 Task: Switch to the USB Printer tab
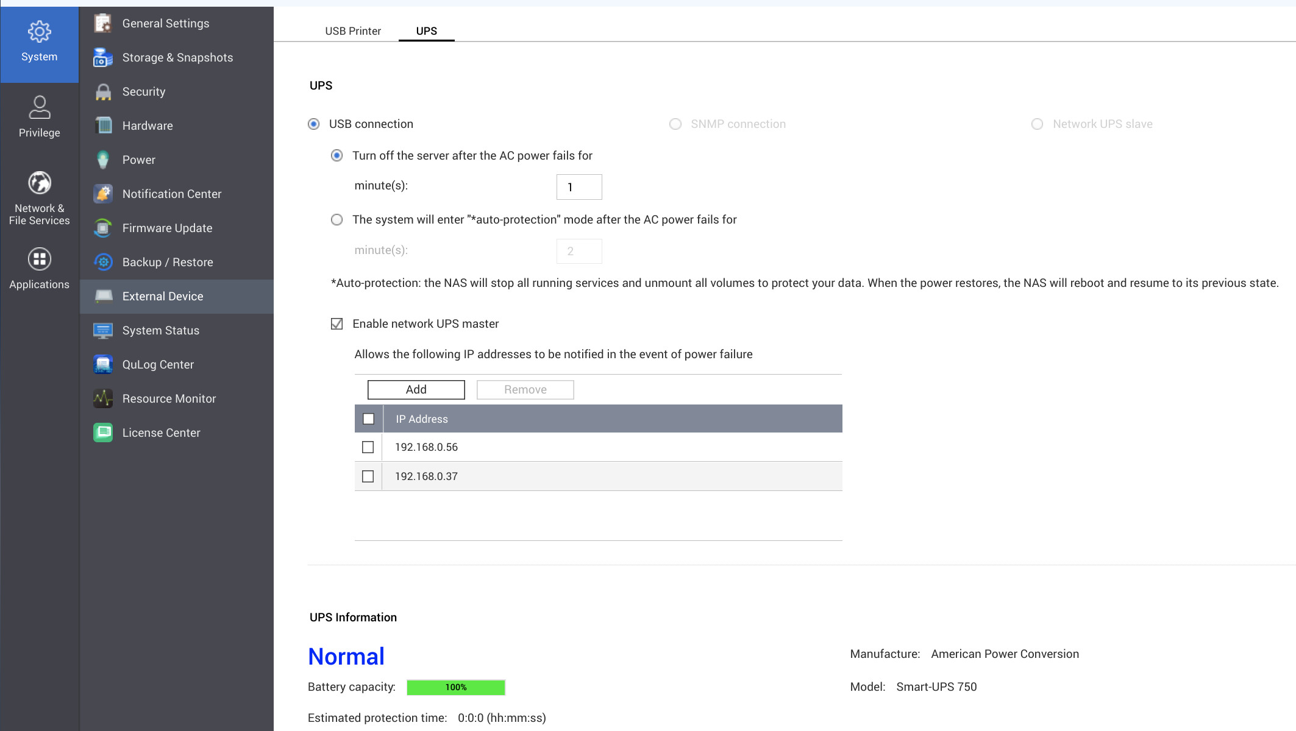tap(353, 30)
